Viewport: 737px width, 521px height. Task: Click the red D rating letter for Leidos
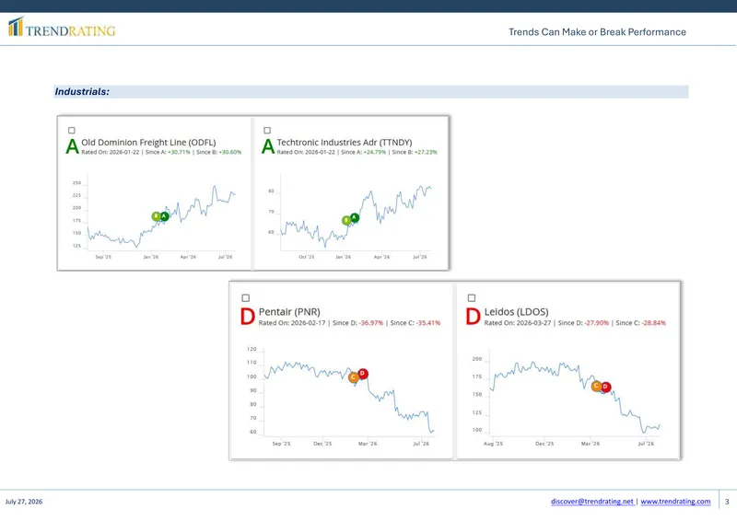coord(474,317)
